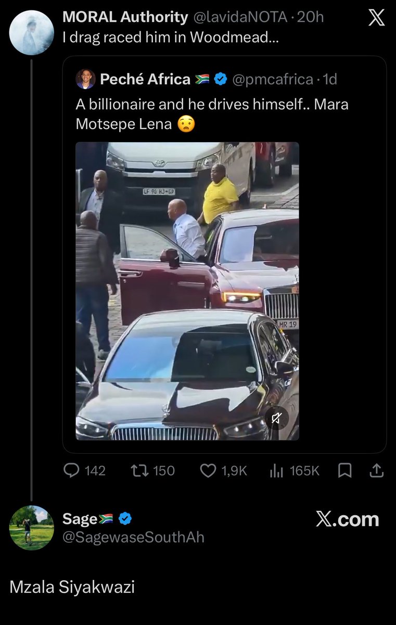Click the verified badge next to Sage
The height and width of the screenshot is (625, 396).
pos(125,519)
